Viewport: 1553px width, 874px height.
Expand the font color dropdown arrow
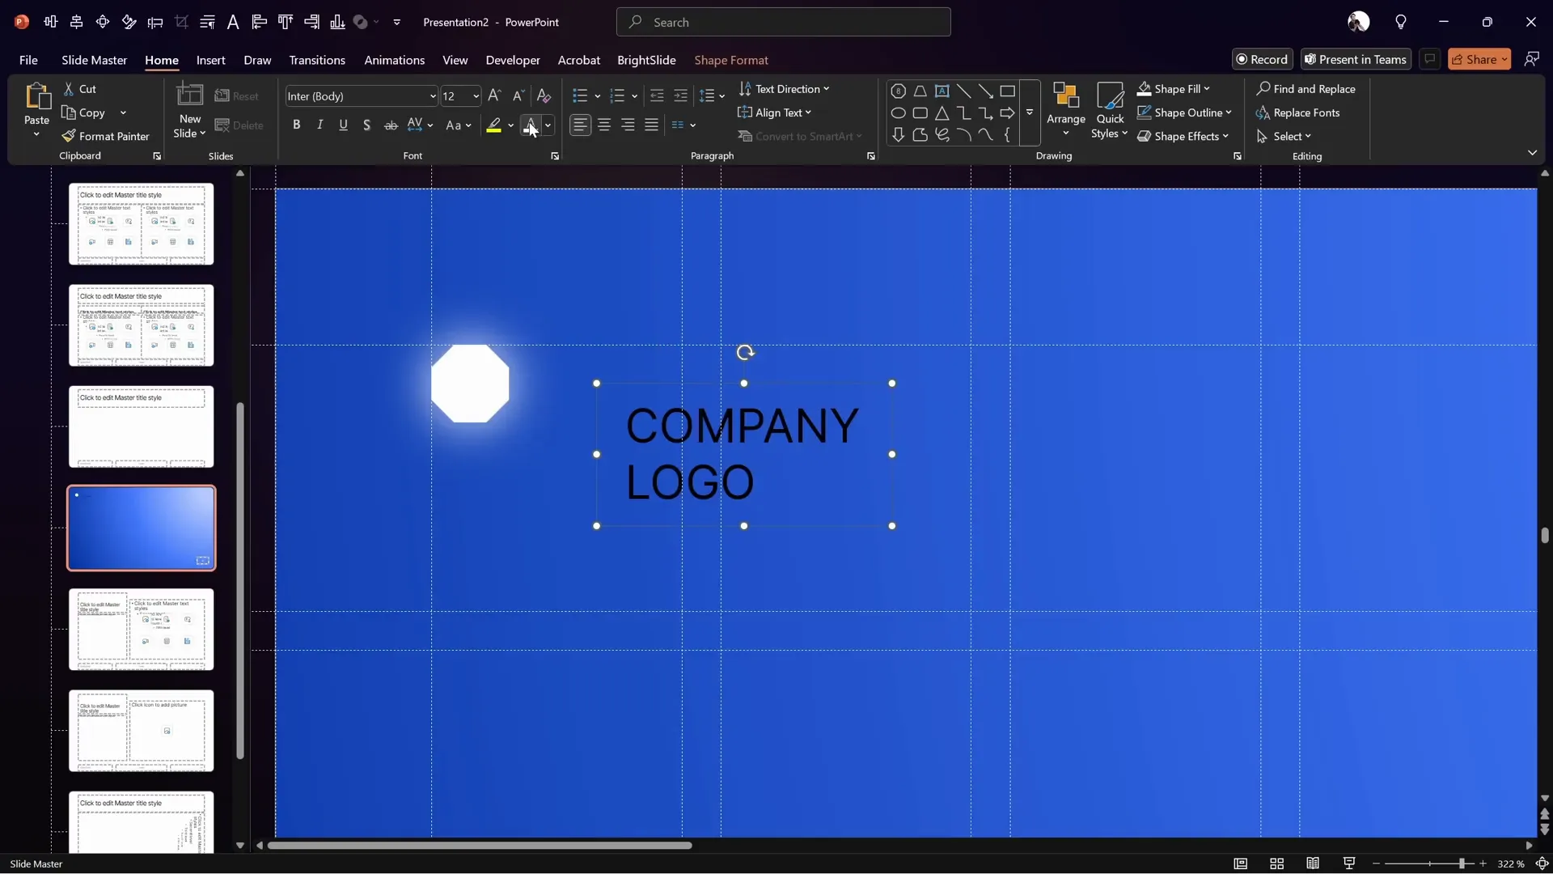[x=548, y=125]
